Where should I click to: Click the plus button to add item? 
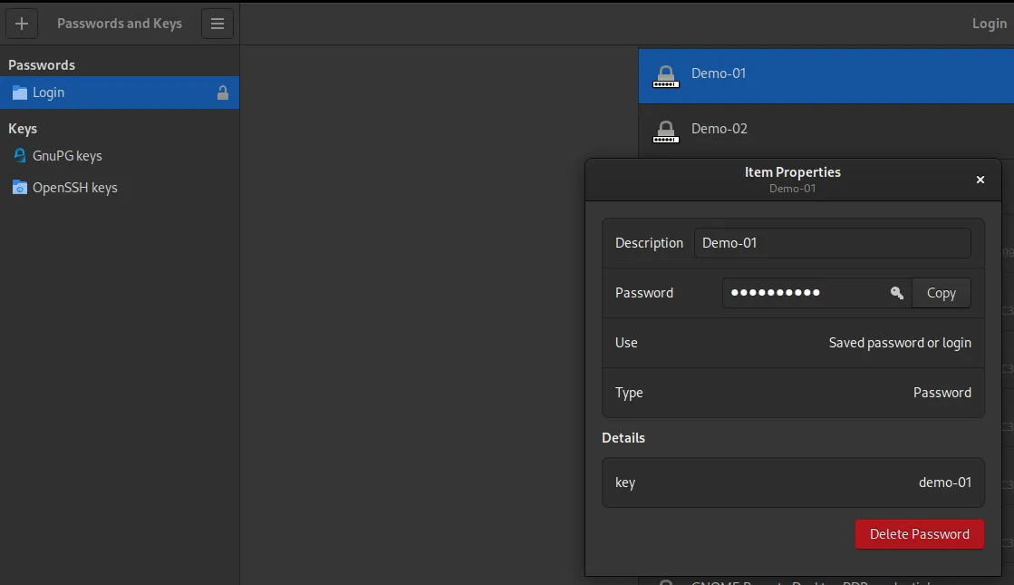[22, 24]
